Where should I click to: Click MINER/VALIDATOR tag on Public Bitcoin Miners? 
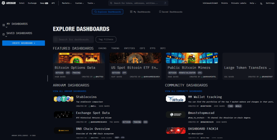(x=187, y=73)
